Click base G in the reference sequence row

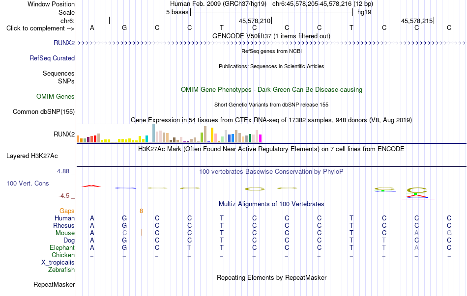coord(124,27)
